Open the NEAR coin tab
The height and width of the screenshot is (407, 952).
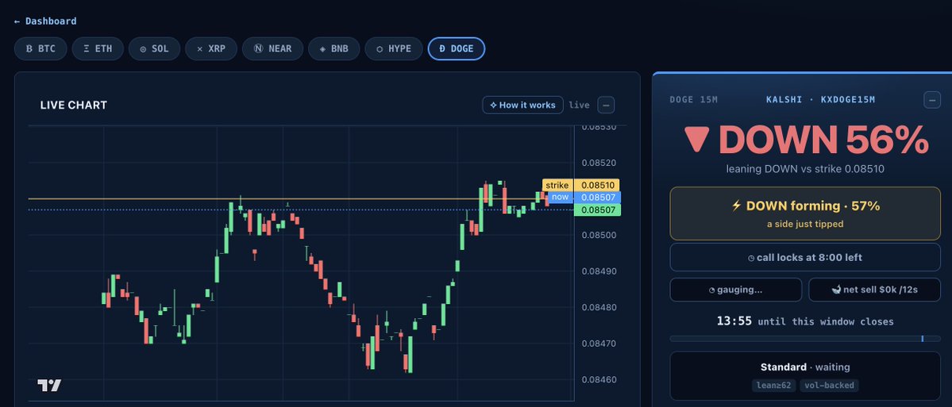pos(272,48)
